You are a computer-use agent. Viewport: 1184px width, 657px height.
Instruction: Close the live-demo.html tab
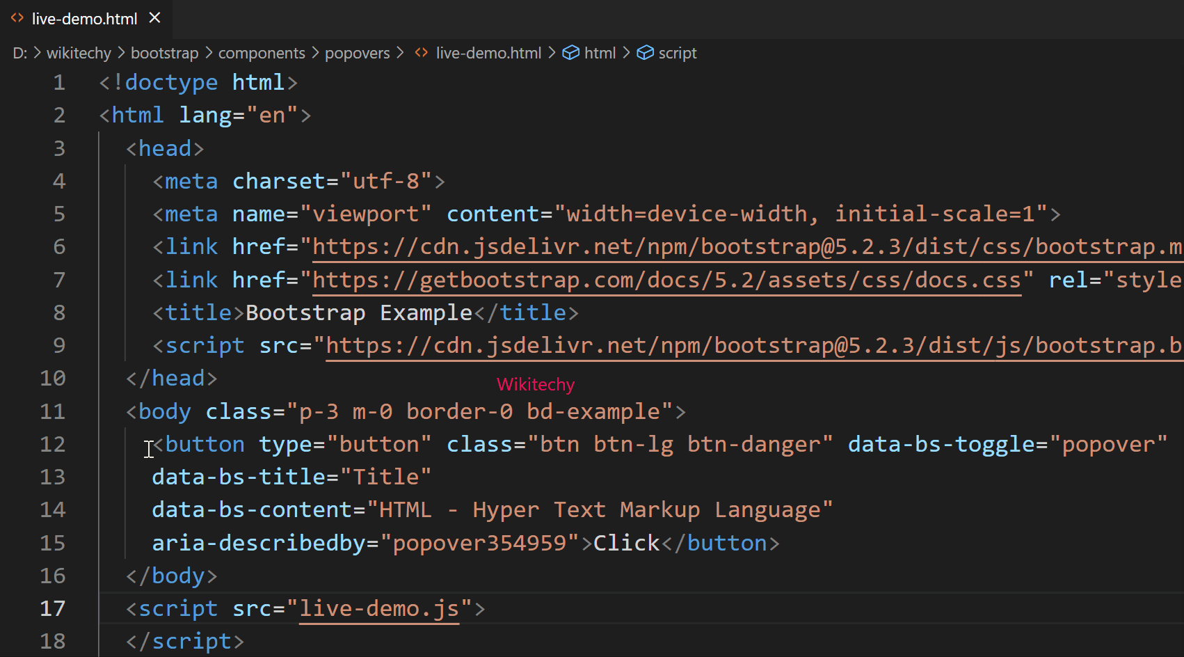pyautogui.click(x=154, y=19)
